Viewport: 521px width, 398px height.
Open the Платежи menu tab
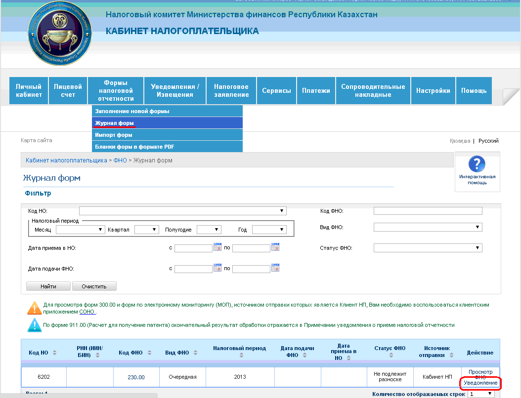pos(316,91)
